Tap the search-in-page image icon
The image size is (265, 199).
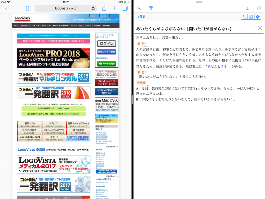251,17
